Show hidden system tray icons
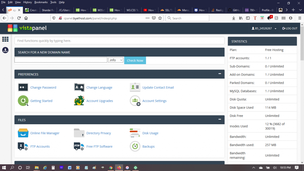 (x=254, y=168)
